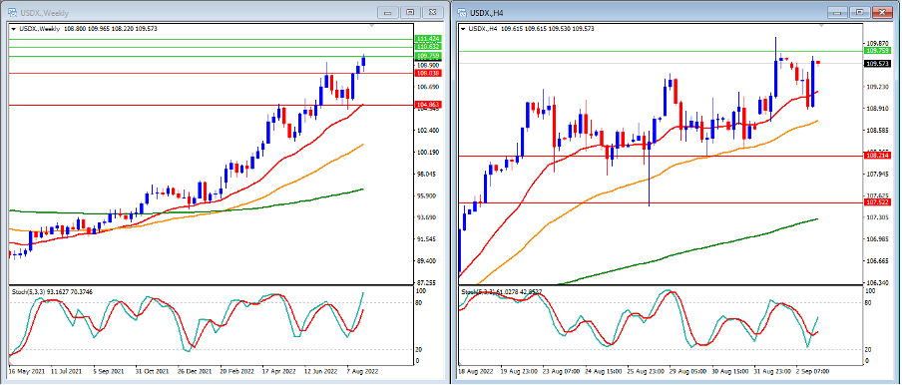Open the arrow dropdown beside USDX,Weekly chart header
This screenshot has width=902, height=385.
13,28
